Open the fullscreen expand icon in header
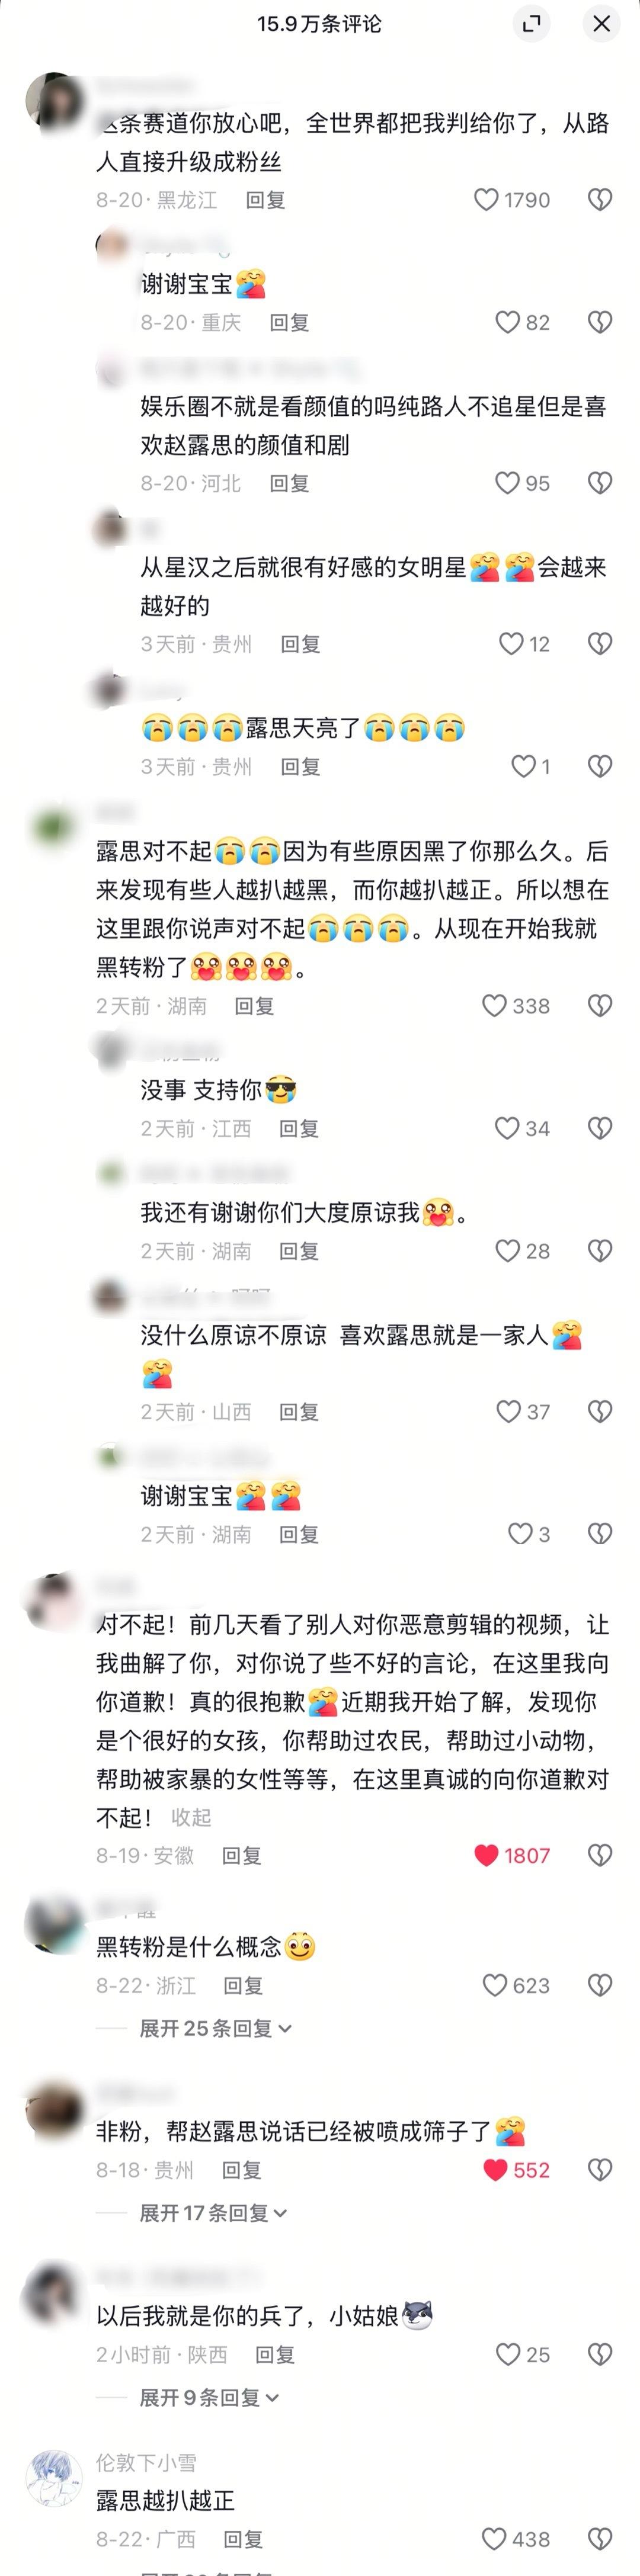This screenshot has width=640, height=2576. coord(532,24)
